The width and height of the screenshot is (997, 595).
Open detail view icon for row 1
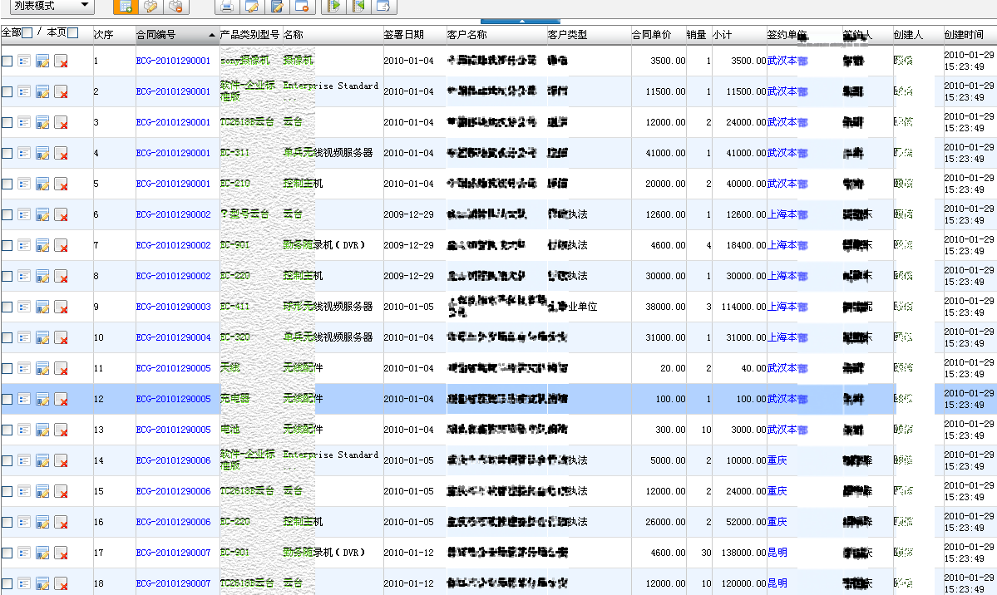coord(24,61)
